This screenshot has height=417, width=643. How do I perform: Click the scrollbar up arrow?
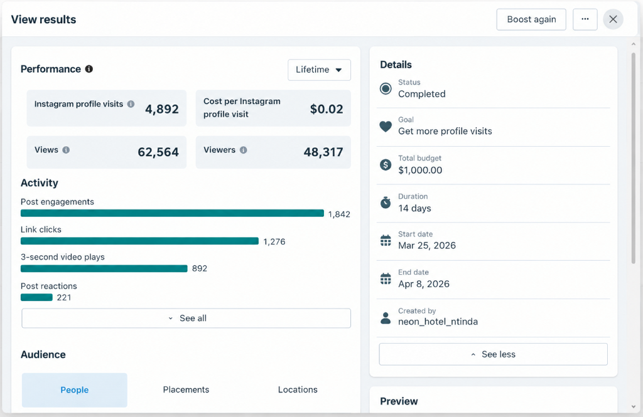point(633,44)
